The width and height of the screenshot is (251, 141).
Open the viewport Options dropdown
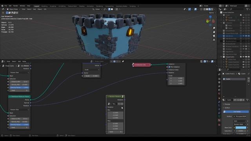coord(212,13)
